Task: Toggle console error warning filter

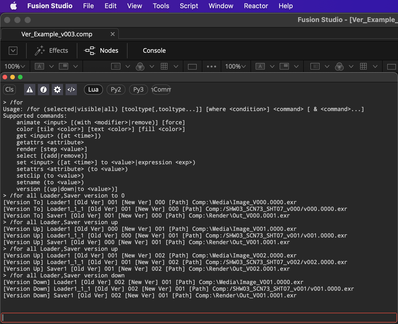Action: [30, 90]
